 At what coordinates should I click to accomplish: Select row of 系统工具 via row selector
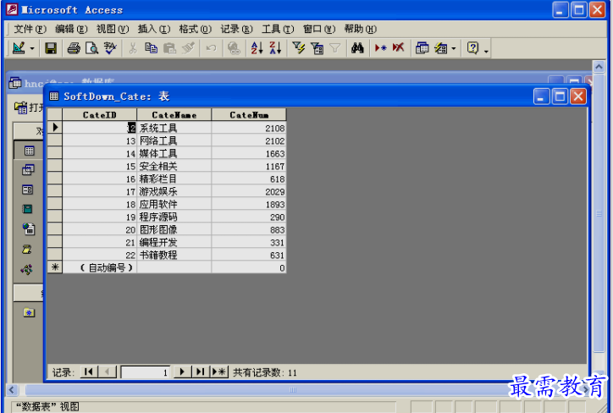(x=55, y=128)
